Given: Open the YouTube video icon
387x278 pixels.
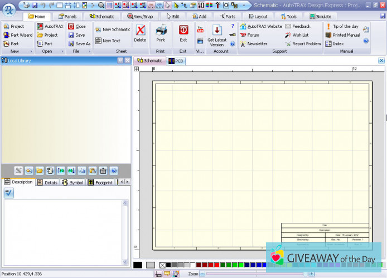Looking at the screenshot, I should 200,29.
